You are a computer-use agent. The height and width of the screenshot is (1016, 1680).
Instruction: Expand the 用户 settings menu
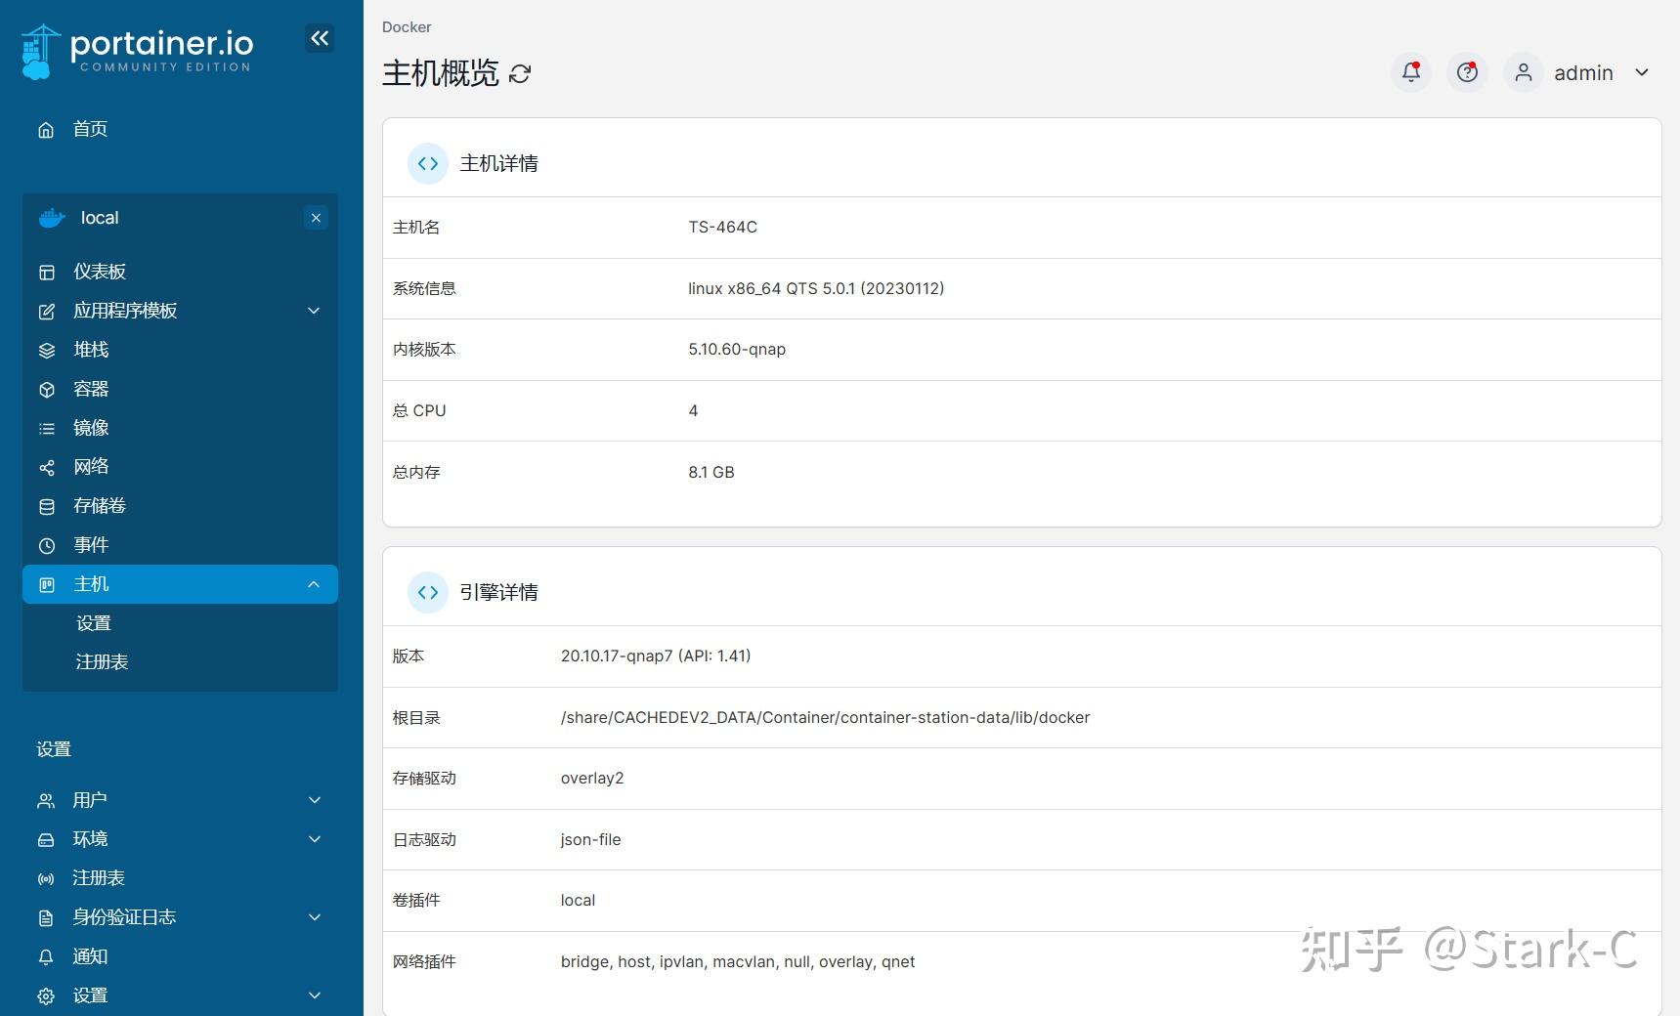tap(313, 800)
